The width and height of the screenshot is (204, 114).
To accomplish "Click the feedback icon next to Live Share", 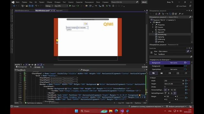I will click(x=190, y=6).
